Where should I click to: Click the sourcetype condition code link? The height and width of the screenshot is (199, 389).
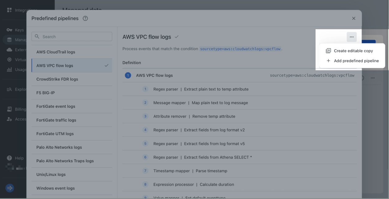tap(241, 49)
